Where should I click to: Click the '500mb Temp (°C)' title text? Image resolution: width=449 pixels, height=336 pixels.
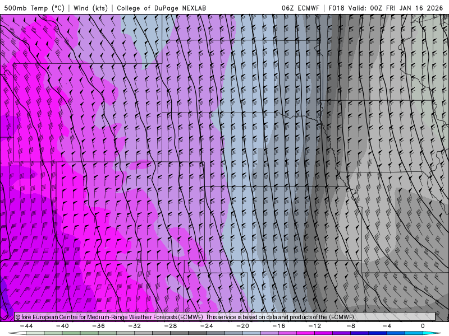tap(34, 8)
